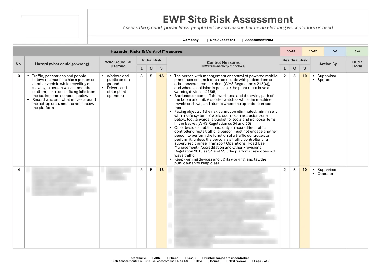Image resolution: width=381 pixels, height=269 pixels.
Task: Click the residual risk score "10" in row 4
Action: [x=305, y=170]
